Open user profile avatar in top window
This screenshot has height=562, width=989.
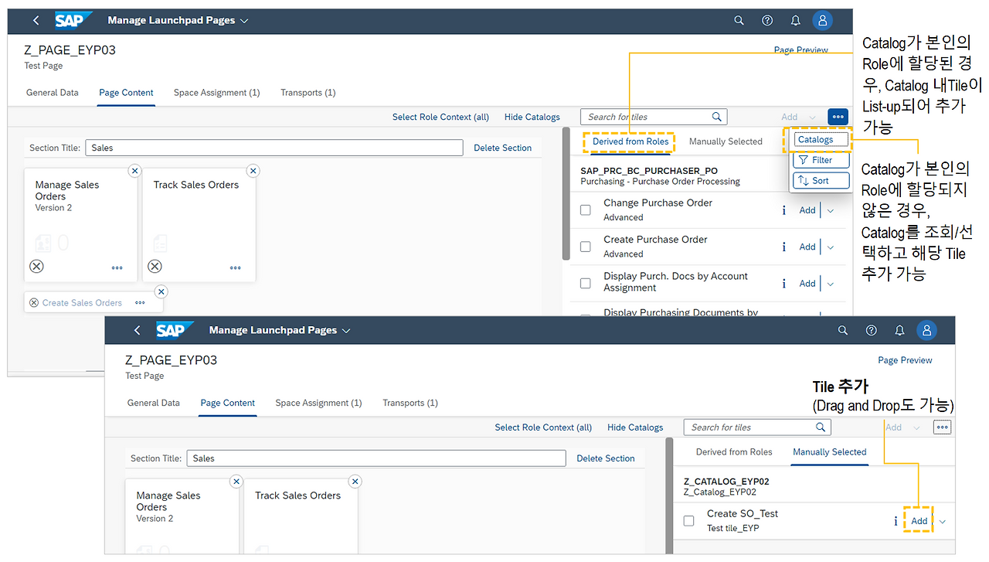point(823,21)
